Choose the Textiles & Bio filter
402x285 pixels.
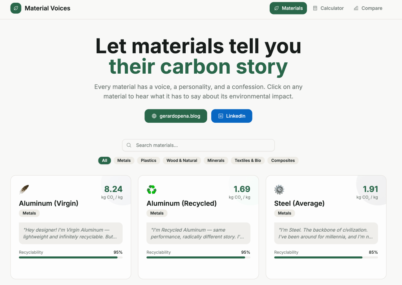tap(248, 160)
